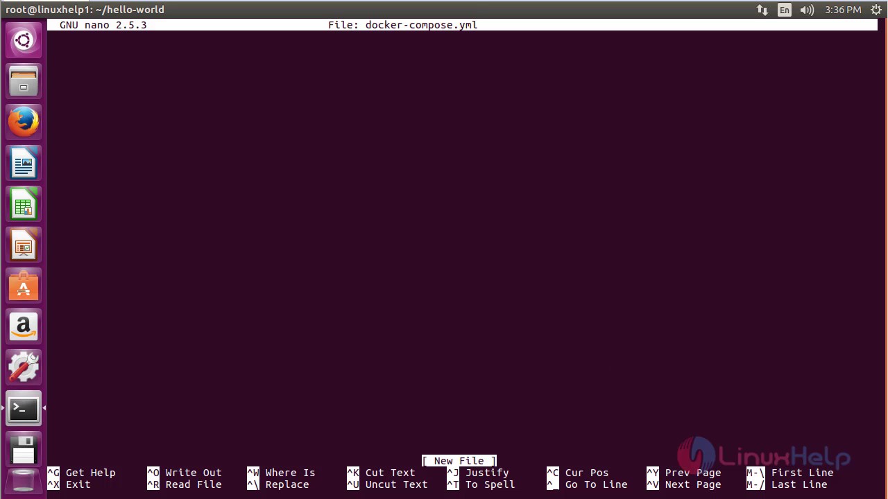Open LibreOffice Impress presentation icon

24,245
